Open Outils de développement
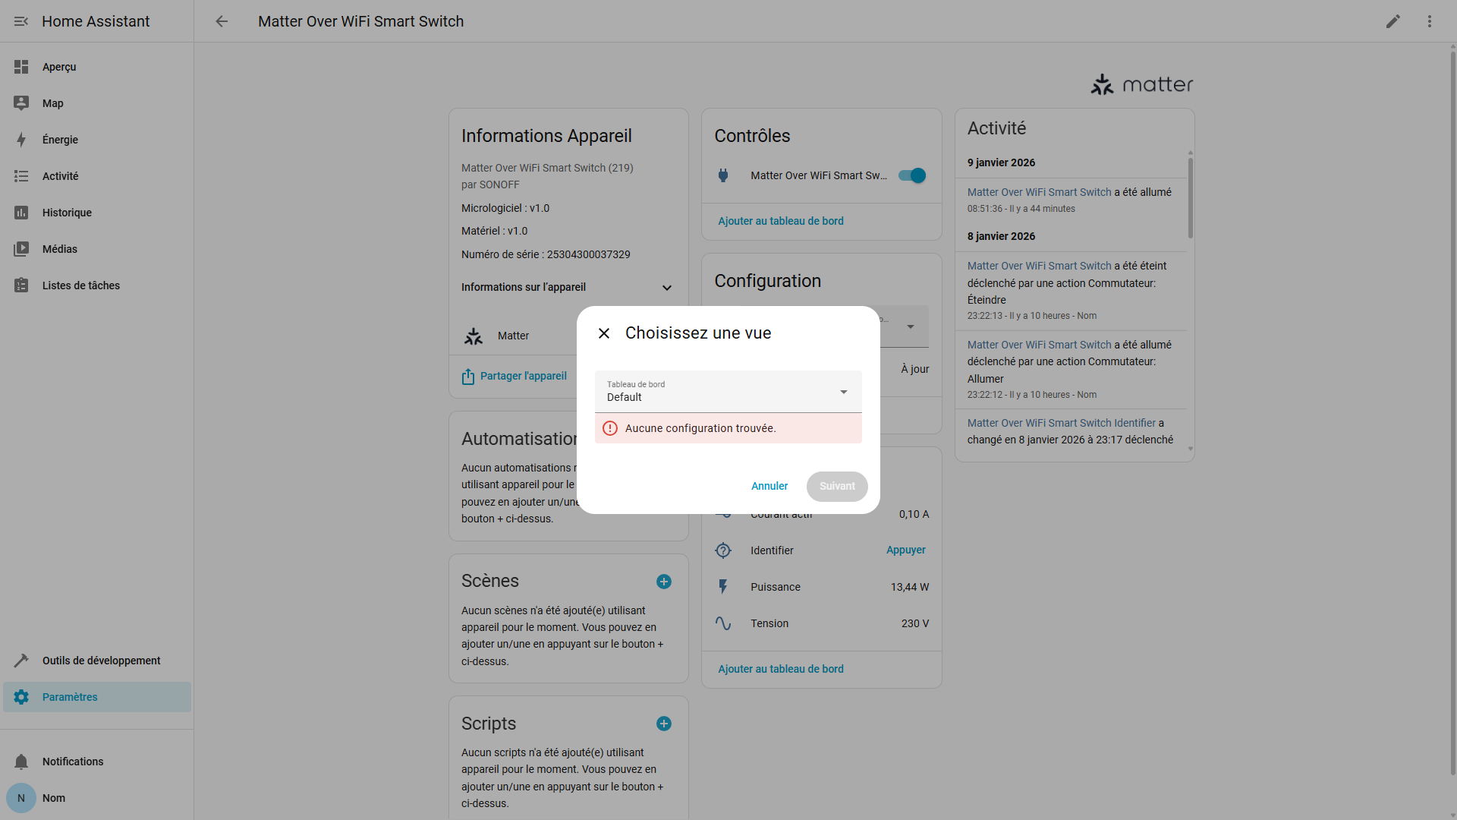Viewport: 1457px width, 820px height. point(101,661)
